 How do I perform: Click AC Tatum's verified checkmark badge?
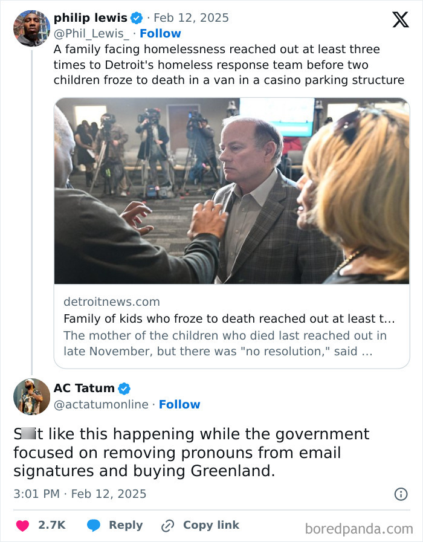tap(124, 388)
